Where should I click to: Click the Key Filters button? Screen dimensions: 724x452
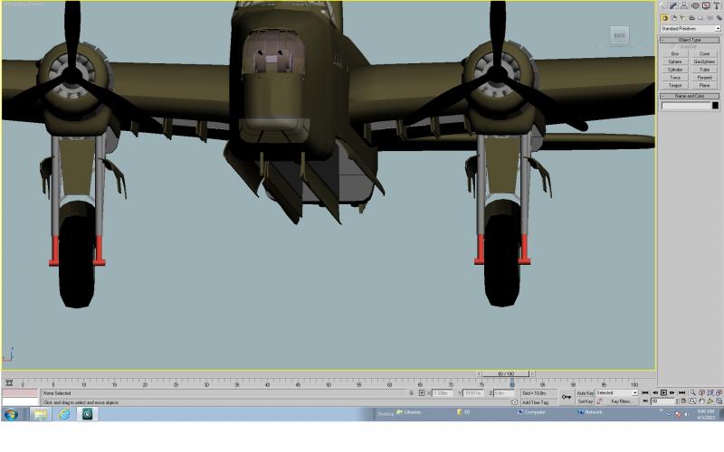(621, 401)
